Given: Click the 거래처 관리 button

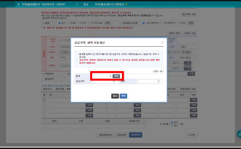Looking at the screenshot, I should point(174,33).
